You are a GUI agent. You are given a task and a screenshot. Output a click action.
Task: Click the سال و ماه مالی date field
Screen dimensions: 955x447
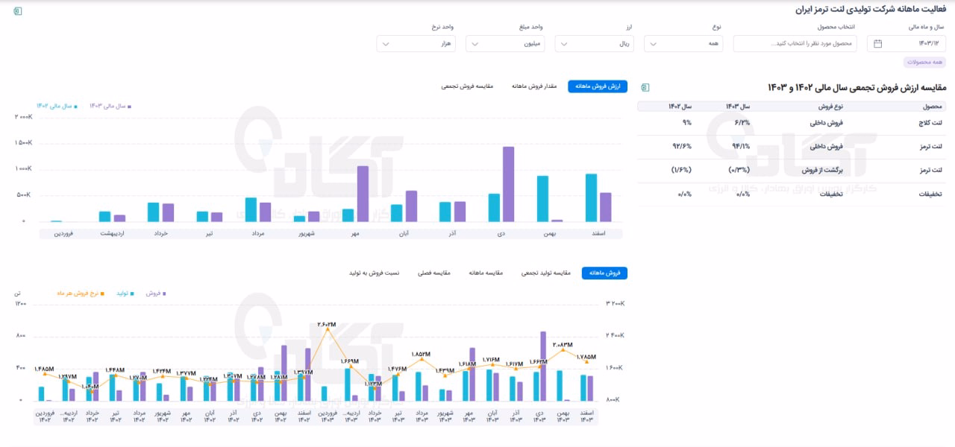[x=907, y=44]
